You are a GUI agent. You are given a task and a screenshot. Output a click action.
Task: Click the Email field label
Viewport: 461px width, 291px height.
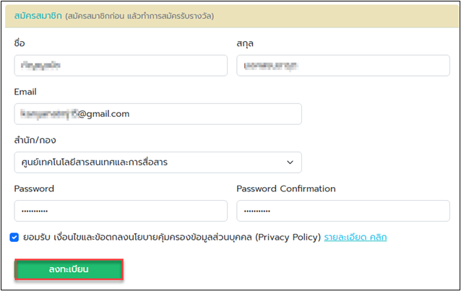tap(25, 92)
